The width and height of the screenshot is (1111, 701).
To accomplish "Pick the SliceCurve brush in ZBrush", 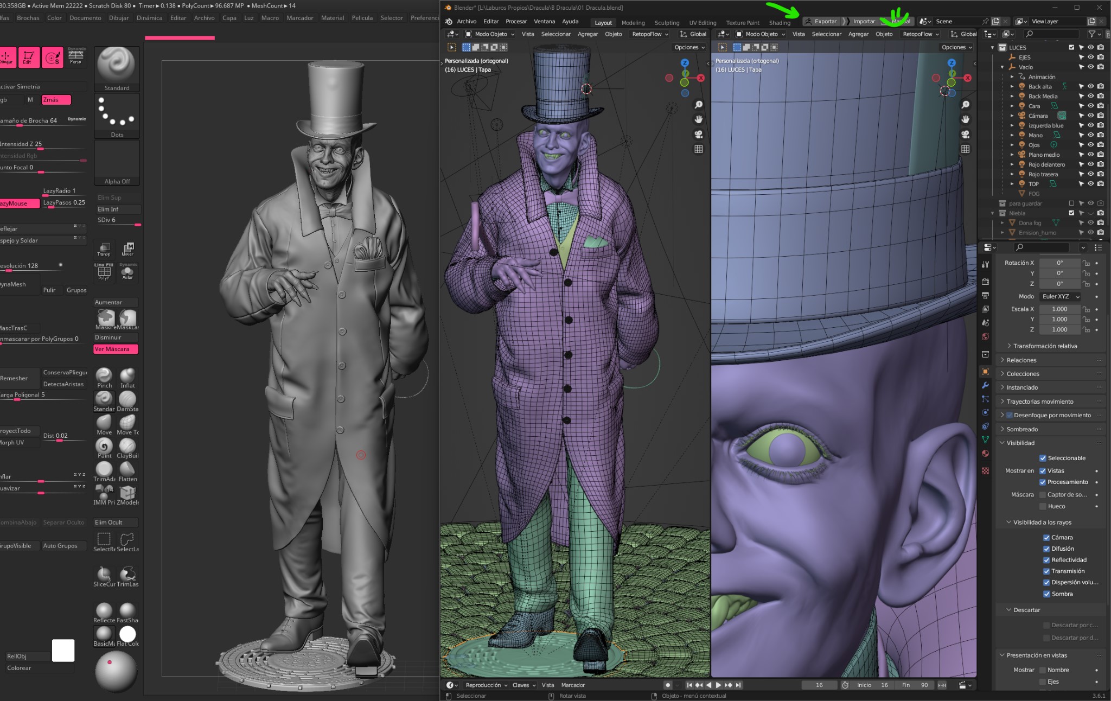I will click(x=104, y=576).
